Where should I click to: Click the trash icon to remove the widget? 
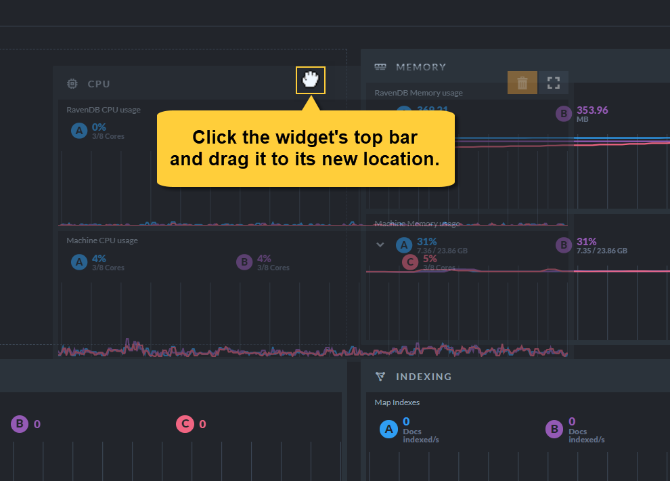click(522, 83)
